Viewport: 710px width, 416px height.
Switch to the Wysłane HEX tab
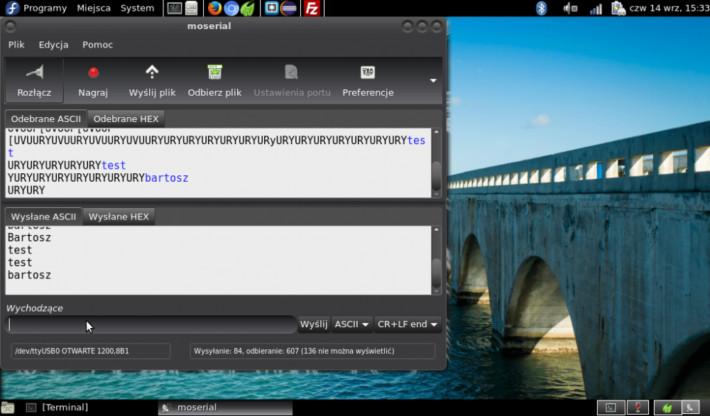click(119, 217)
